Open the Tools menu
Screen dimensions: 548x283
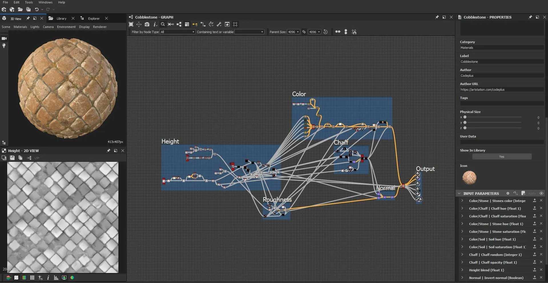29,2
